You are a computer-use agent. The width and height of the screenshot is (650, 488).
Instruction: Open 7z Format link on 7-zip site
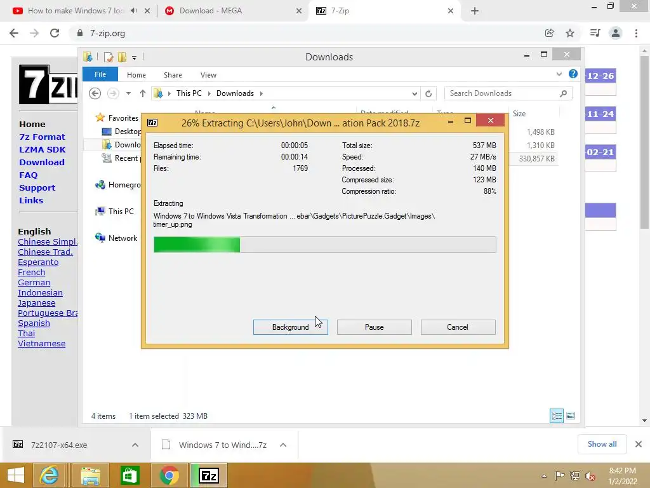(x=42, y=137)
